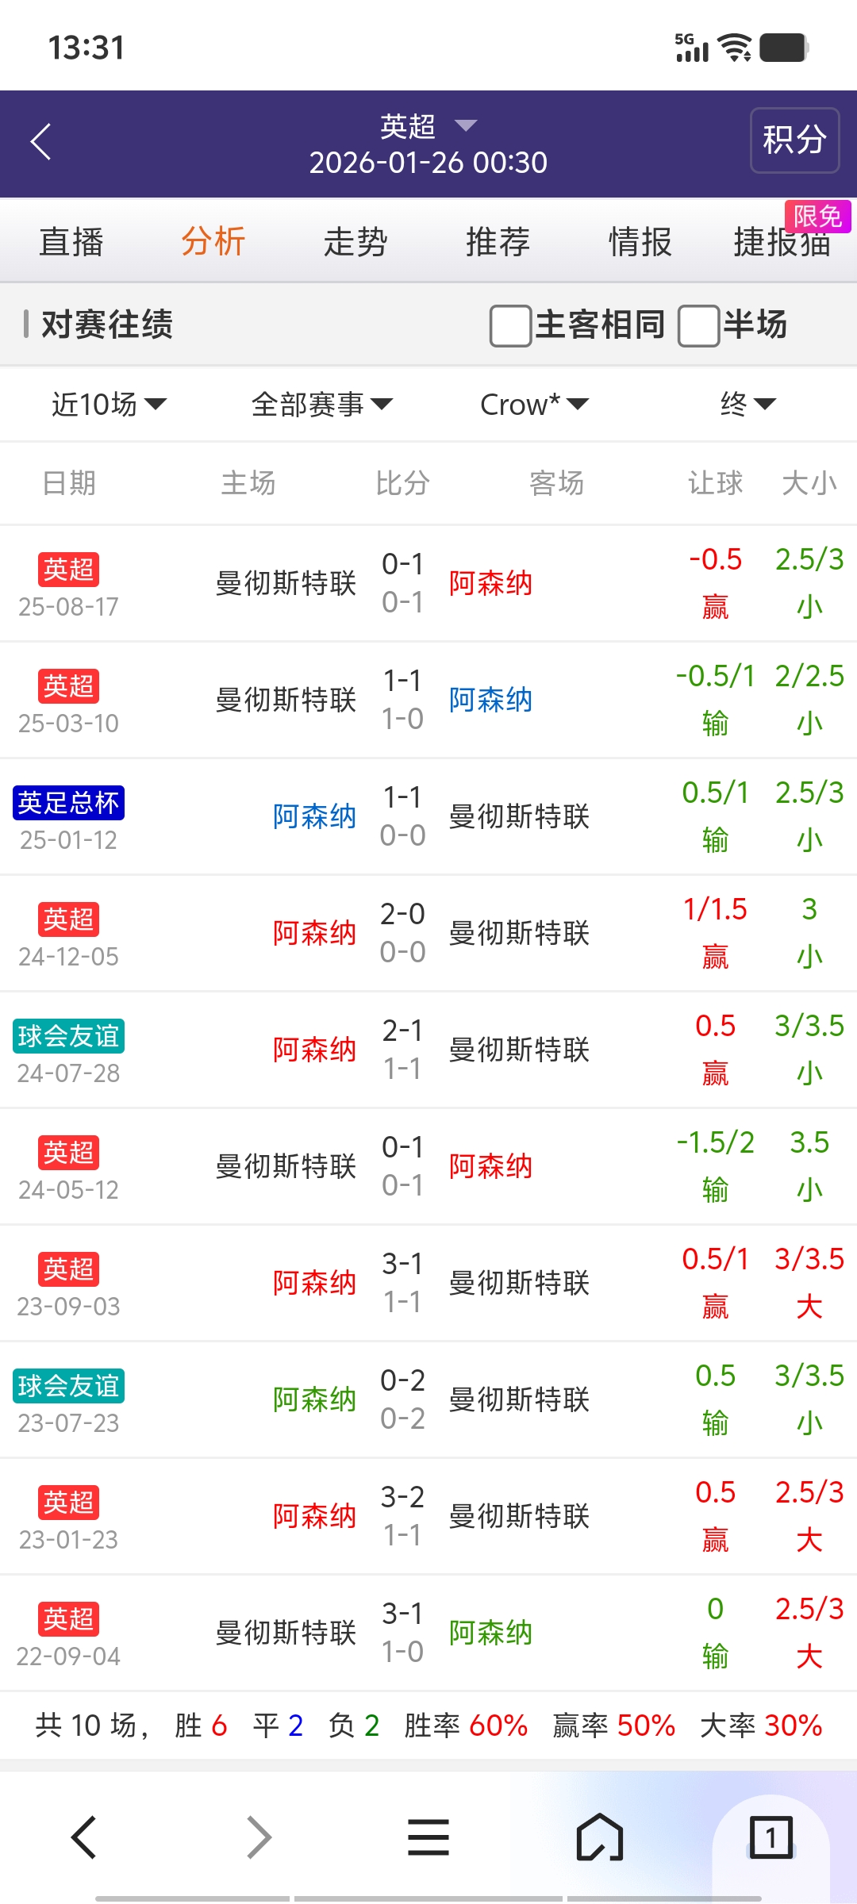This screenshot has height=1904, width=857.
Task: Open the browser hamburger menu
Action: click(428, 1837)
